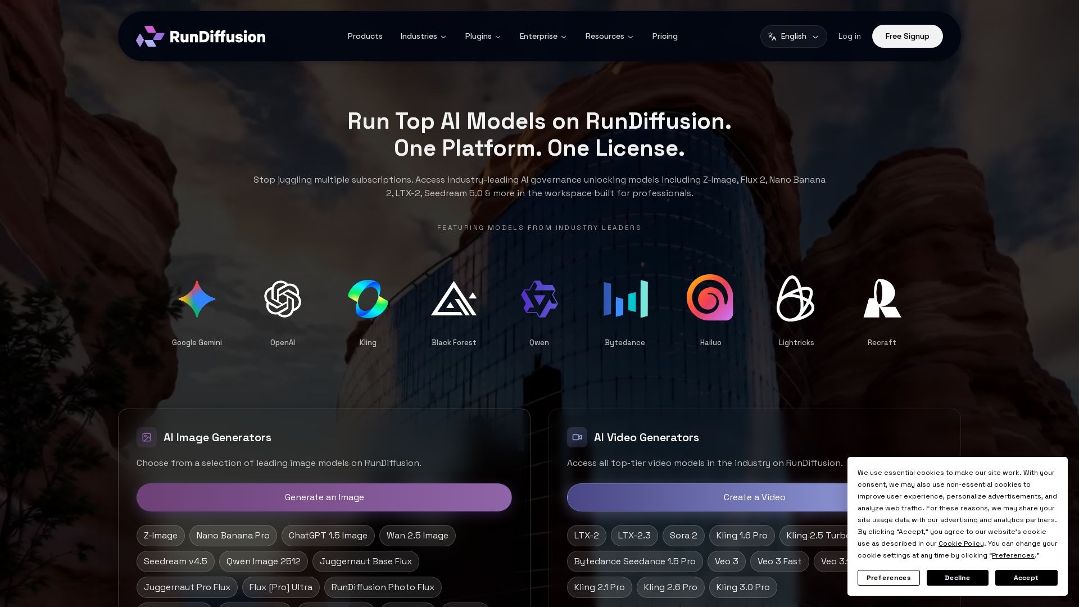Image resolution: width=1079 pixels, height=607 pixels.
Task: Click the OpenAI logo icon
Action: (283, 299)
